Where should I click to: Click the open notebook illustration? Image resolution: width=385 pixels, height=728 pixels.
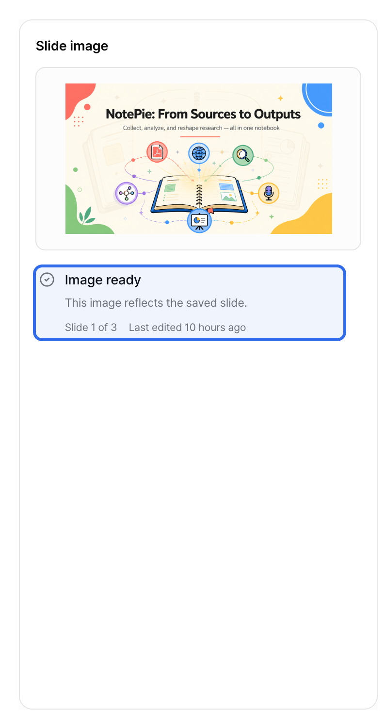[198, 195]
